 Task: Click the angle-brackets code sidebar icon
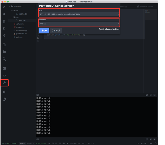point(4,76)
